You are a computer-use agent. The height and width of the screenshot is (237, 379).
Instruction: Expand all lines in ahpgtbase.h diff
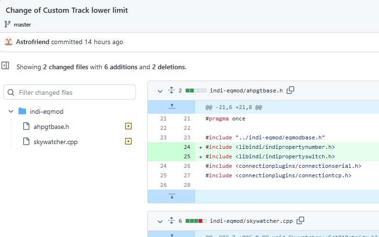click(x=171, y=90)
